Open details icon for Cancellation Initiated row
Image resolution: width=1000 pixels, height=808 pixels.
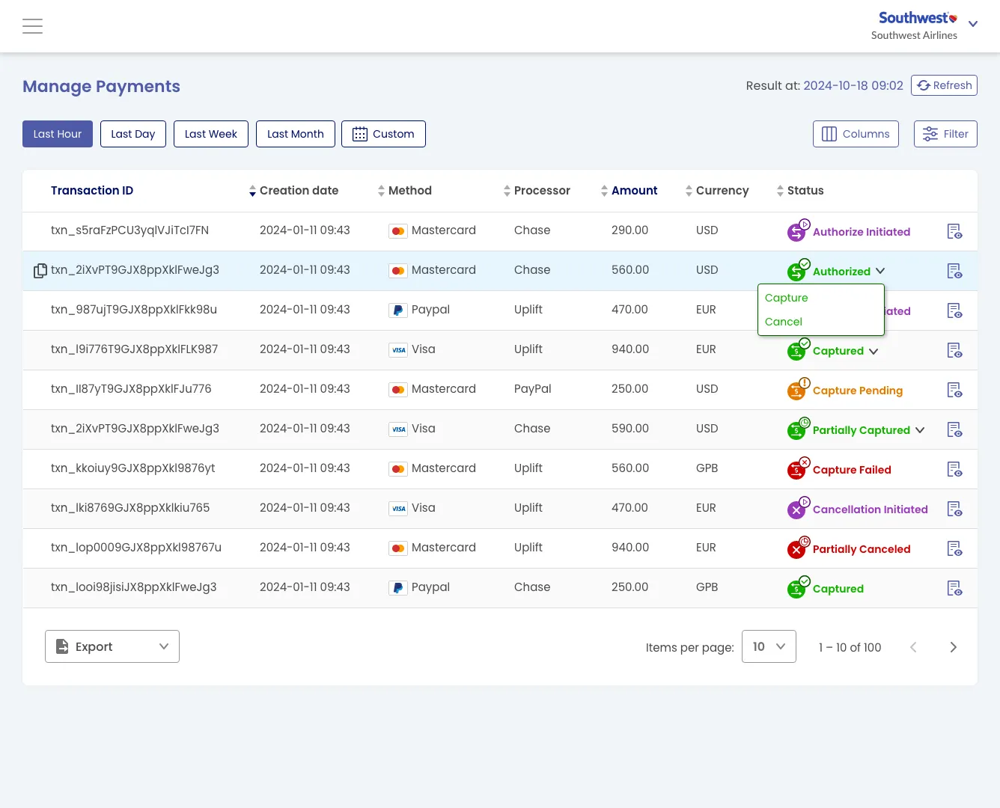pos(954,509)
